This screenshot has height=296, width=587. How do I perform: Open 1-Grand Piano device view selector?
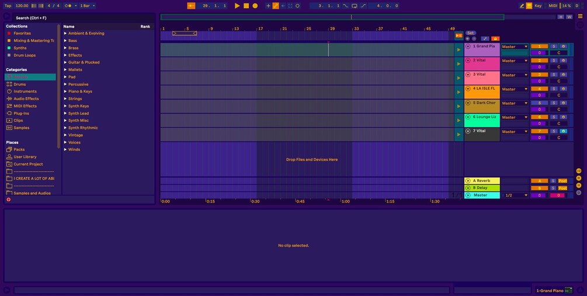[554, 291]
